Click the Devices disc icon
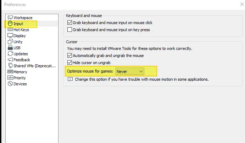 (10, 84)
